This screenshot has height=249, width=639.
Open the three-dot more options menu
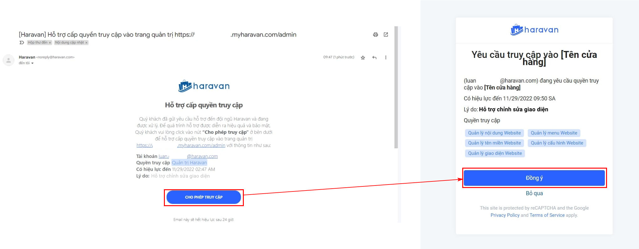pos(386,58)
